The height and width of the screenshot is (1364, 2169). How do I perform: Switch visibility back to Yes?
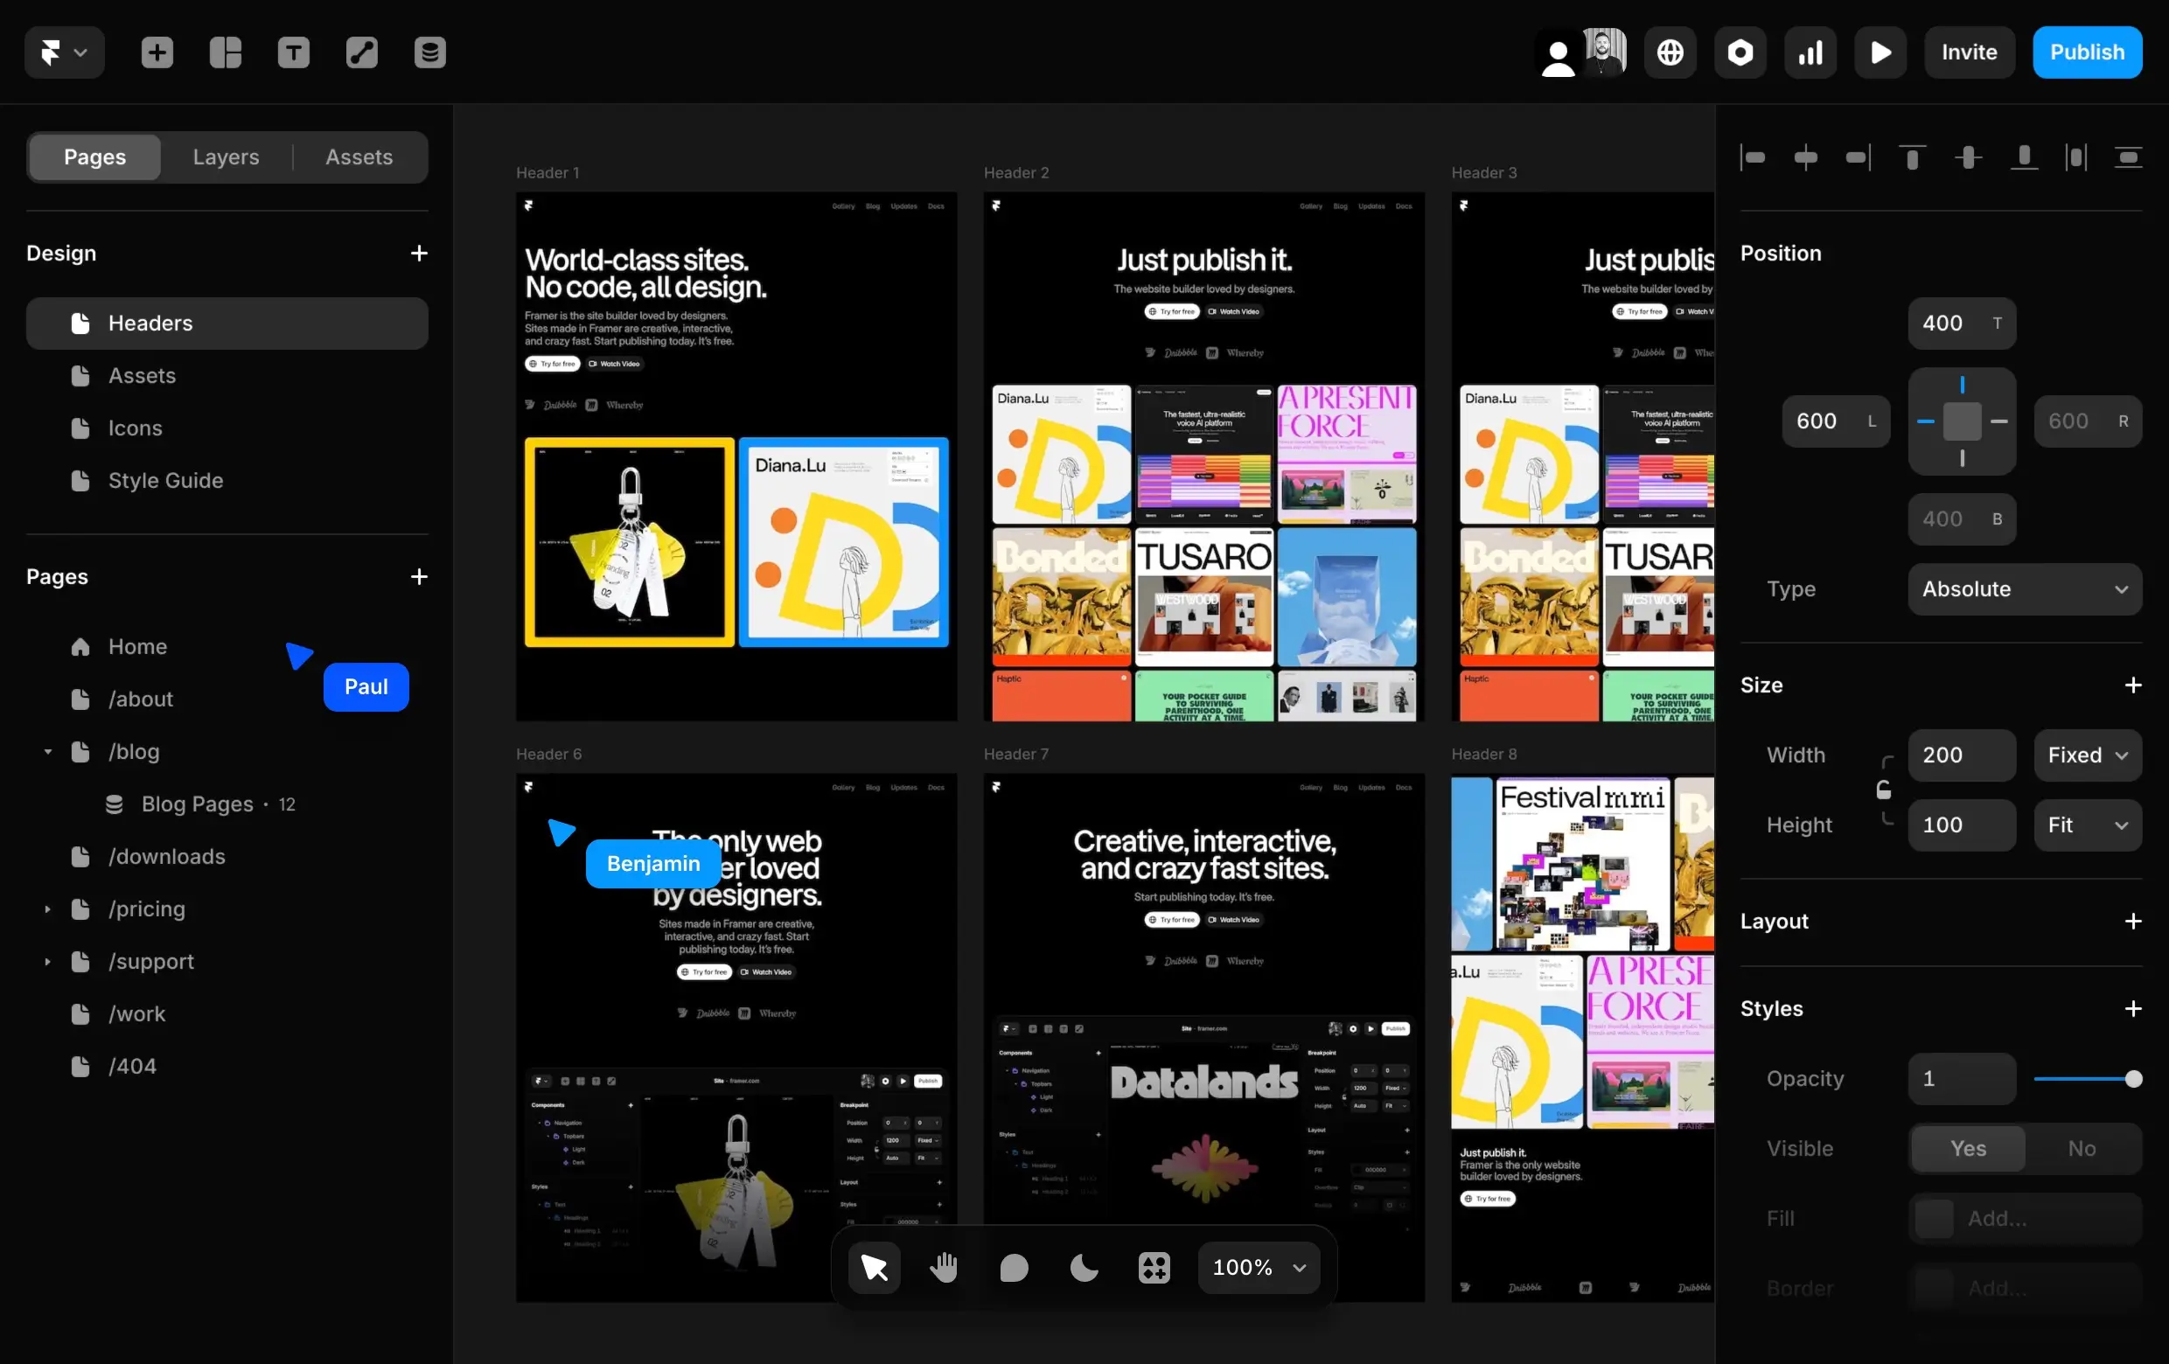(1967, 1148)
